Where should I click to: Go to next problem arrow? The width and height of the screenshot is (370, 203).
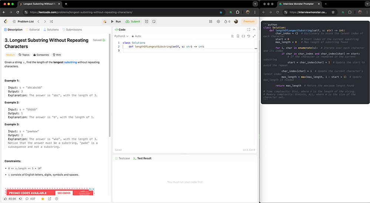click(45, 21)
